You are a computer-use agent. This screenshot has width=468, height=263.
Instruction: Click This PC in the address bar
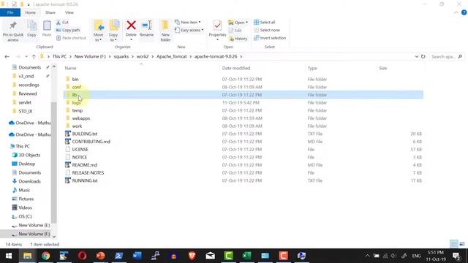coord(59,56)
